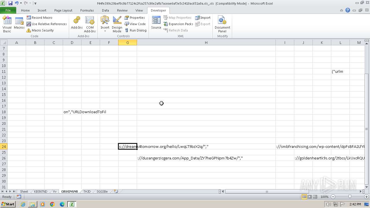Open control Properties
This screenshot has width=370, height=208.
pyautogui.click(x=135, y=18)
